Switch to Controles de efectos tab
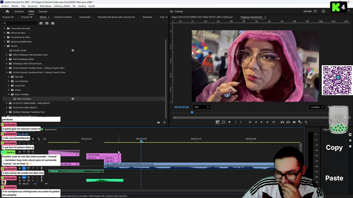 click(63, 17)
